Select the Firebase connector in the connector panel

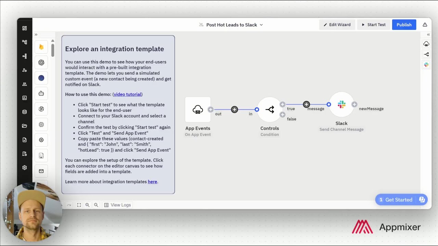click(x=41, y=47)
